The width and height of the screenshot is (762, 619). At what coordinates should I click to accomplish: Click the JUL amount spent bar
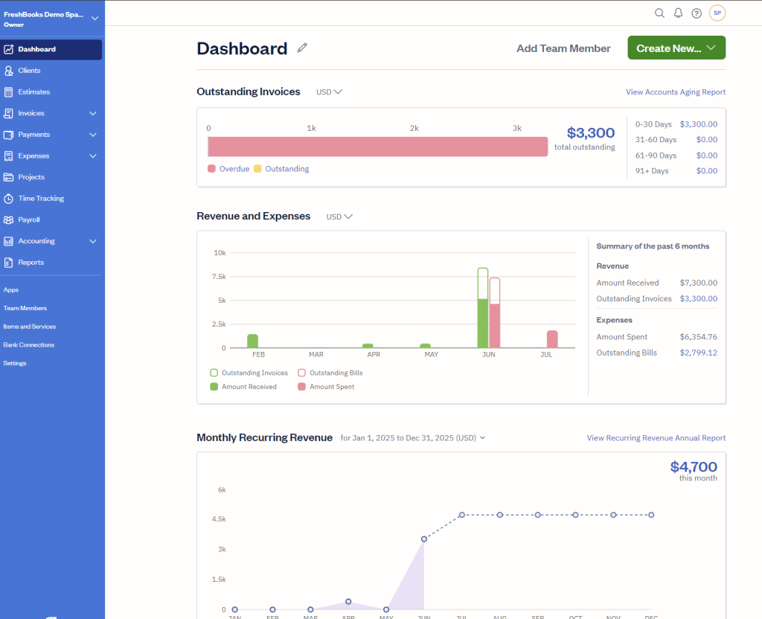tap(552, 339)
